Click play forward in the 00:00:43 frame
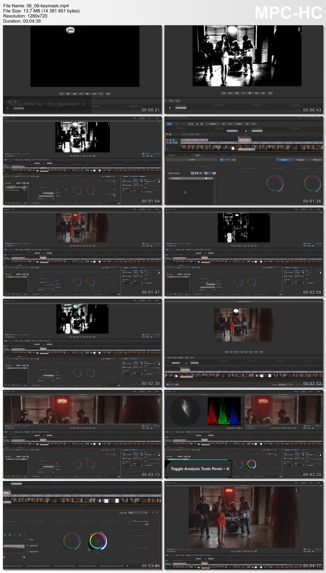The height and width of the screenshot is (573, 326). click(x=250, y=93)
